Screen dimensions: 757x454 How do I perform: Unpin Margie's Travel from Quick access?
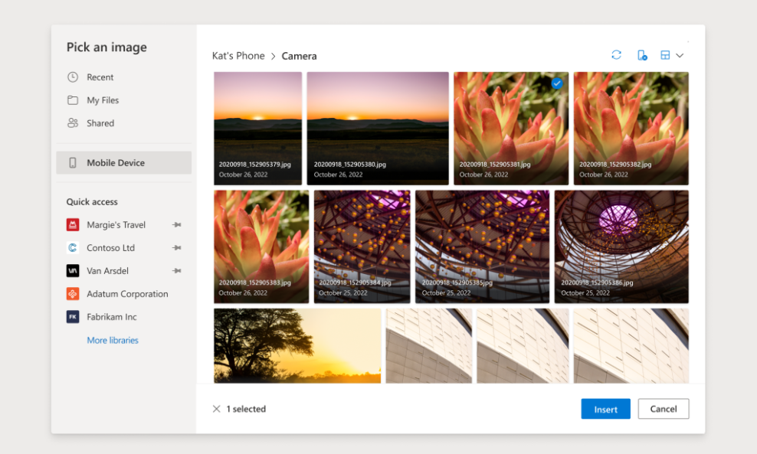177,225
